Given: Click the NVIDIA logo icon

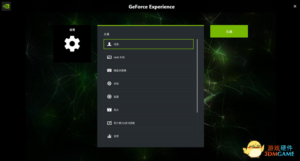Looking at the screenshot, I should [6, 6].
